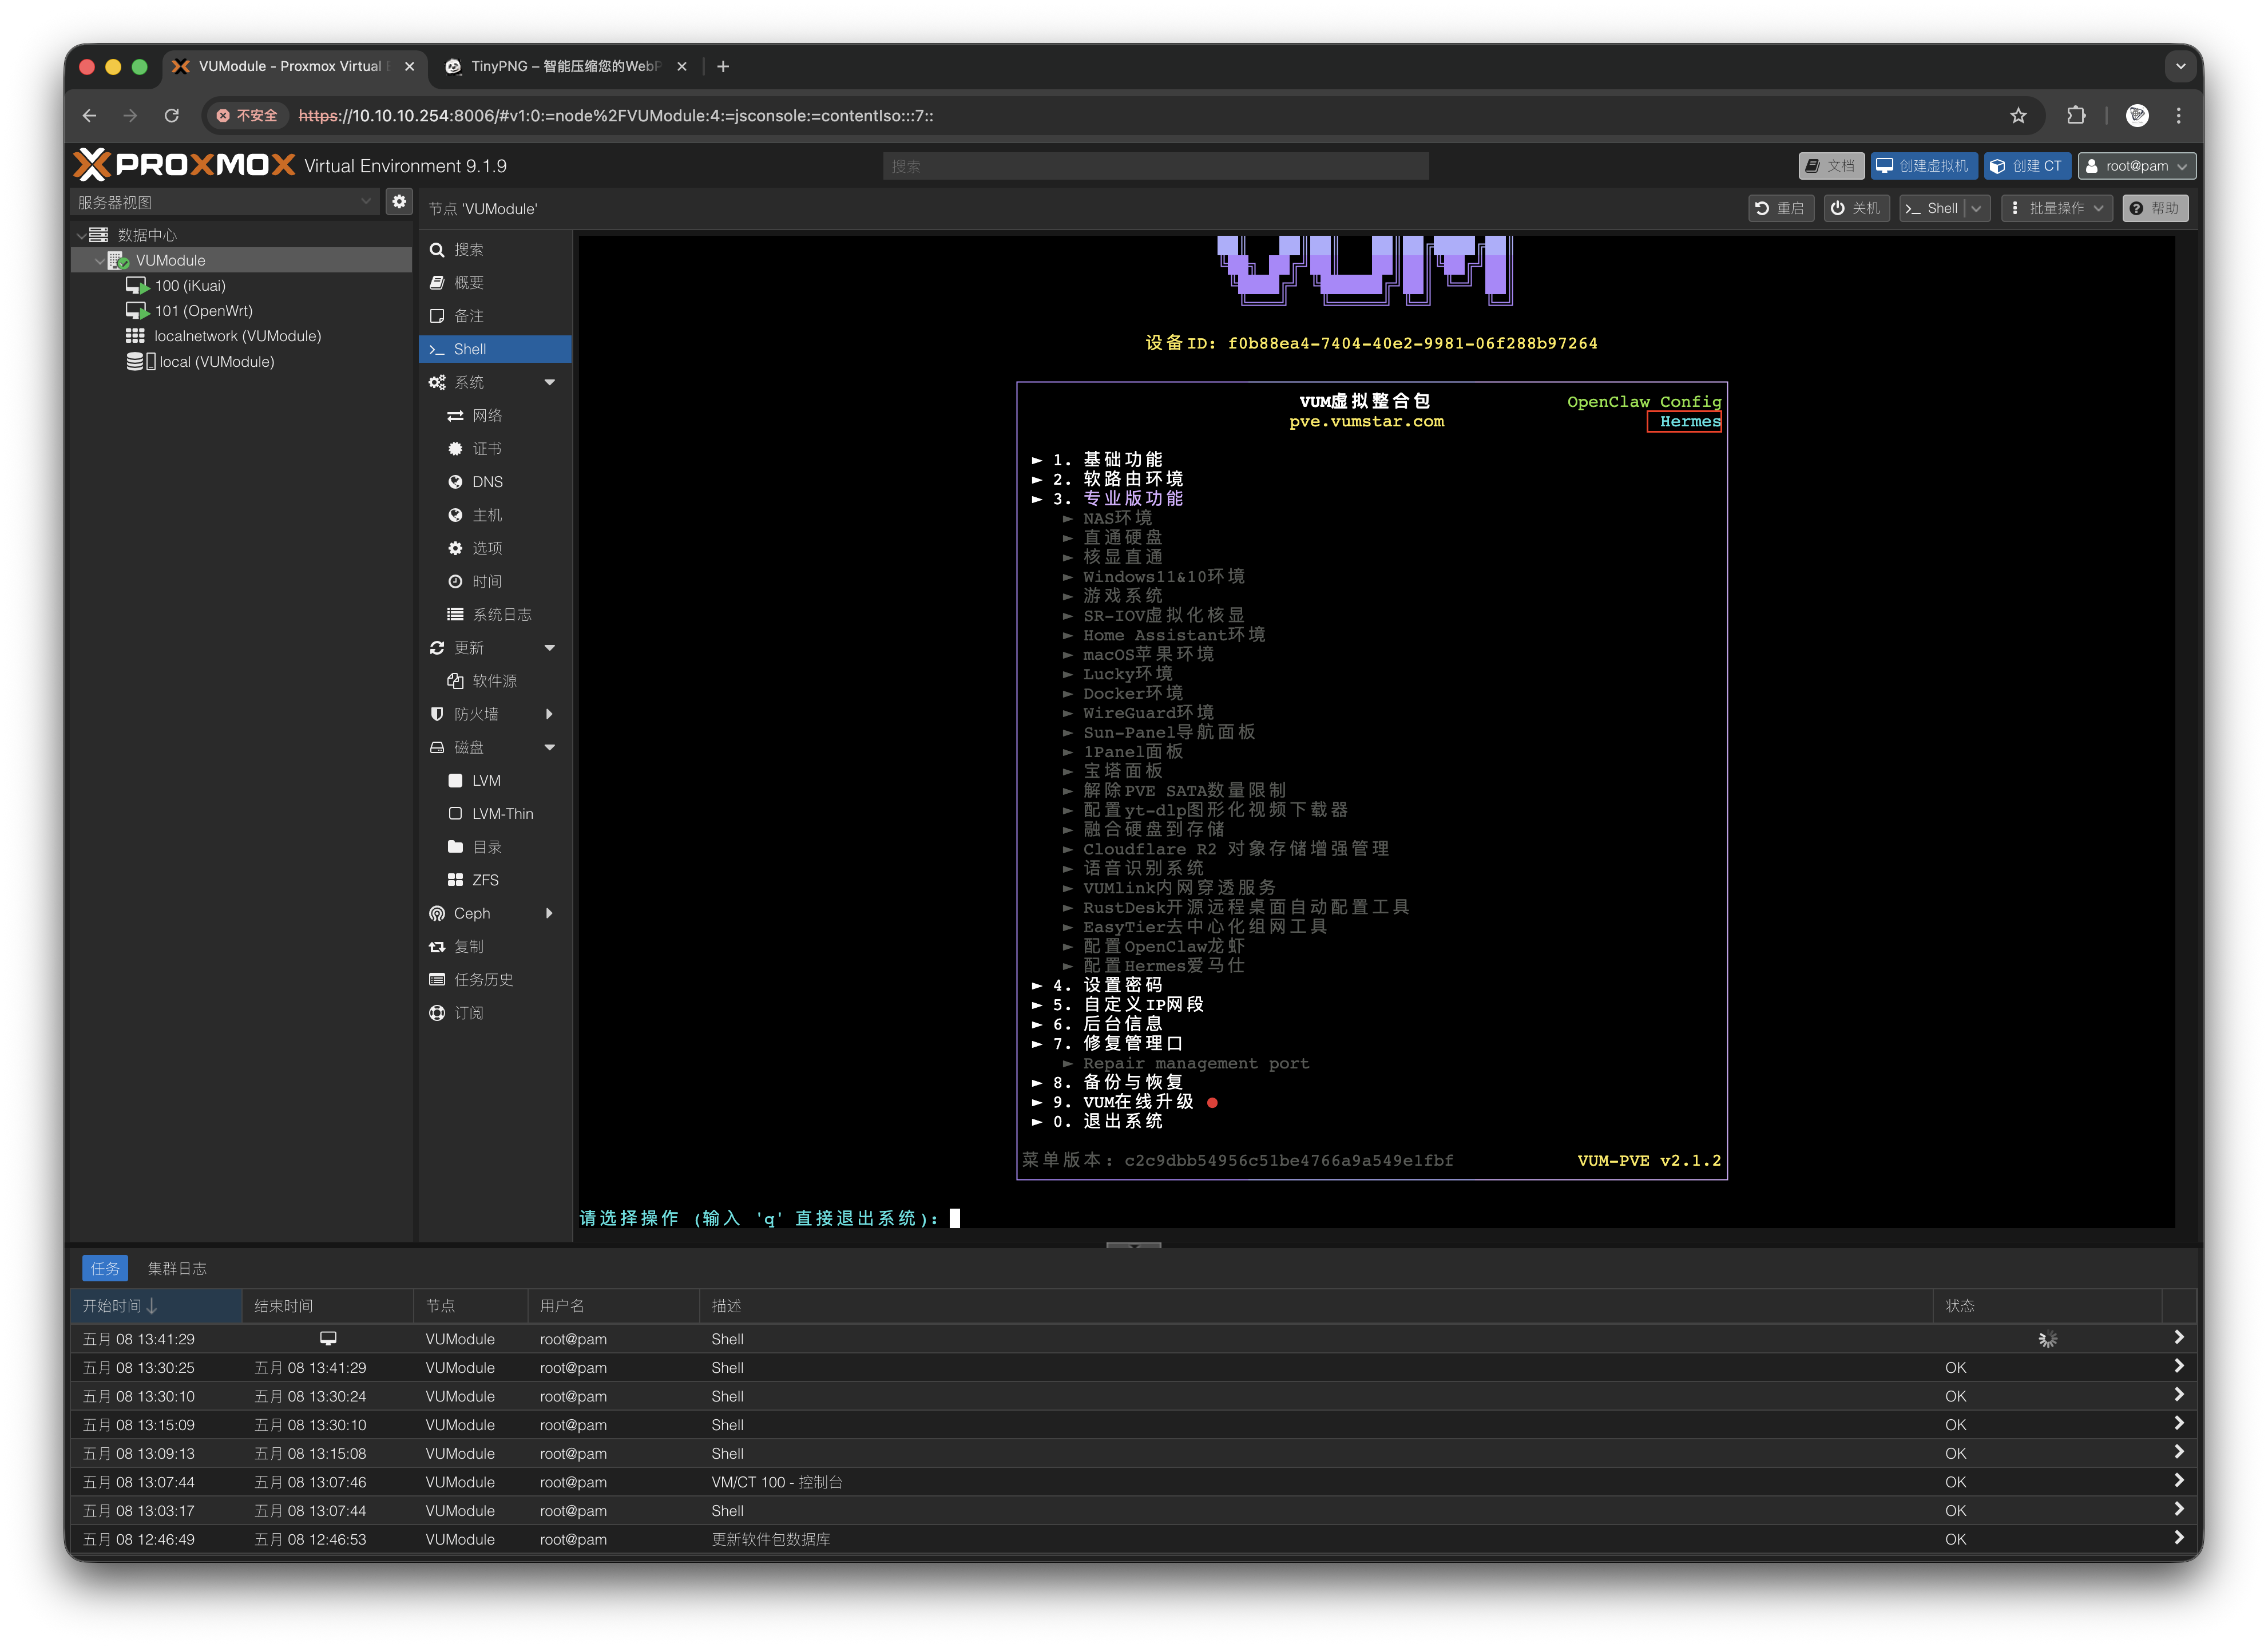Collapse the 更新 section arrow
2268x1647 pixels.
coord(549,648)
